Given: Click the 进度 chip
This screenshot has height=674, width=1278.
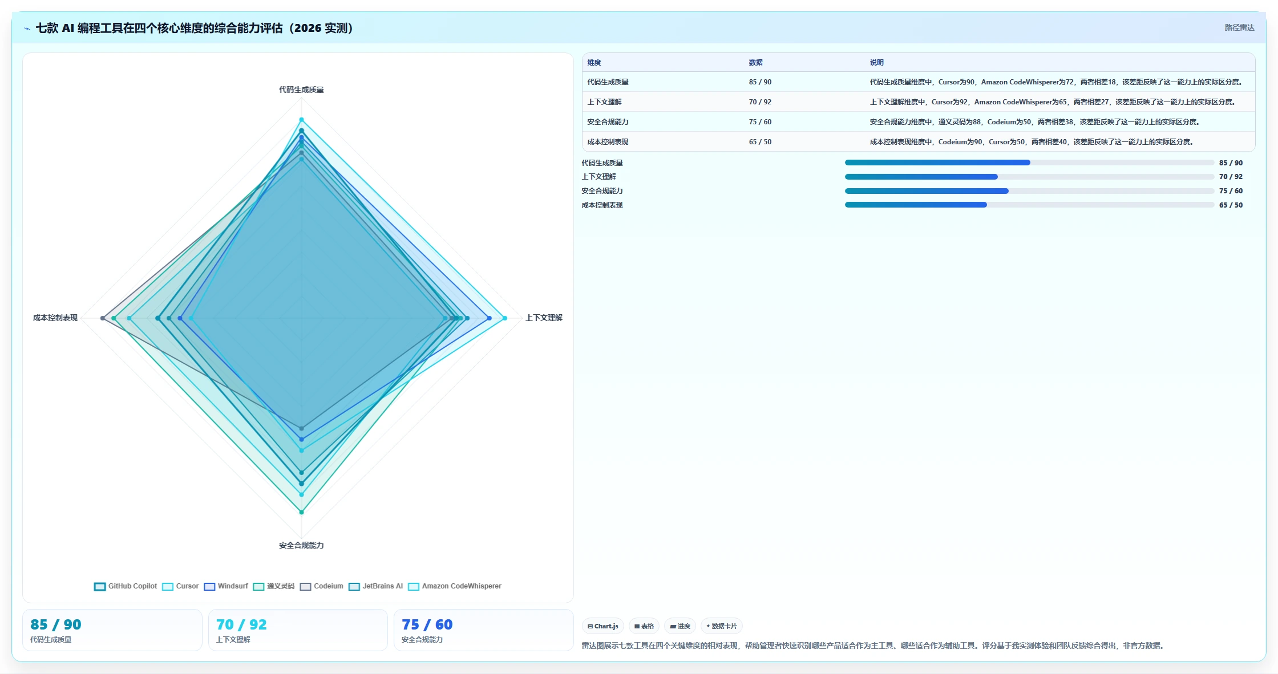Looking at the screenshot, I should tap(680, 626).
